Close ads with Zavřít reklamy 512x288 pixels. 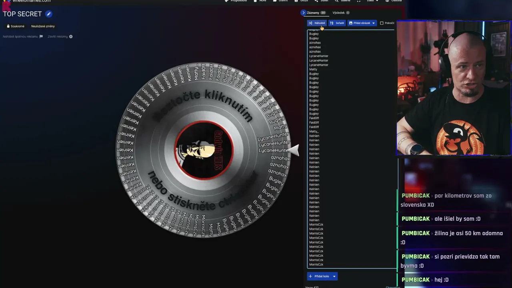coord(60,36)
